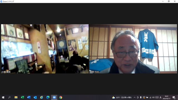Launch Word from the taskbar
Screen dimensions: 178x100
tap(29, 97)
